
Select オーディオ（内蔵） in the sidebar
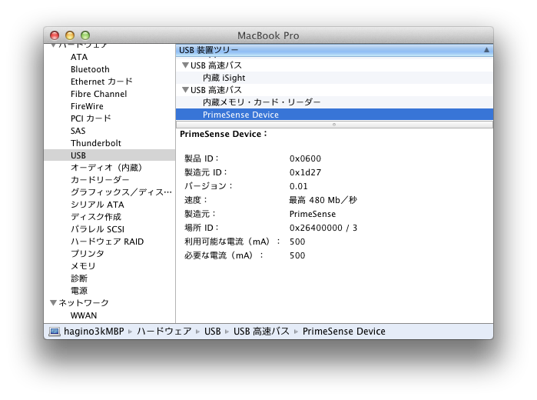tap(106, 168)
